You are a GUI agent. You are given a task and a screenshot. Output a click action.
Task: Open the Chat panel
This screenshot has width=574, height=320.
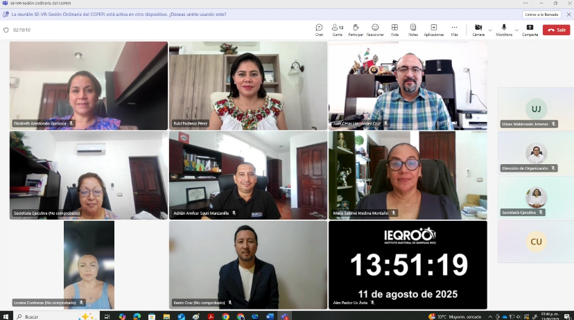click(319, 29)
